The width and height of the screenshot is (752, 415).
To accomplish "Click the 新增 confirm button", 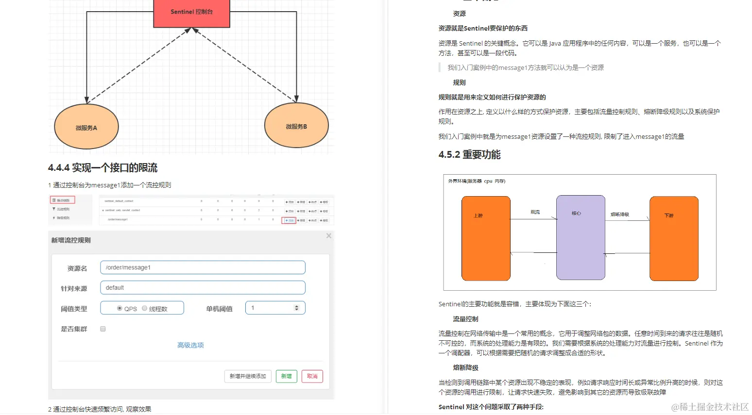I will pyautogui.click(x=286, y=376).
